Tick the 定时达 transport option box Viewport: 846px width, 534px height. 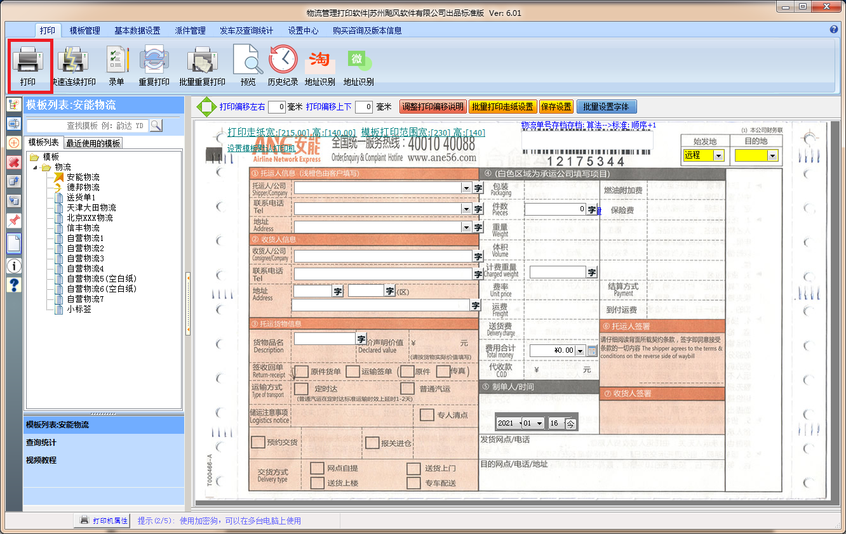coord(301,388)
